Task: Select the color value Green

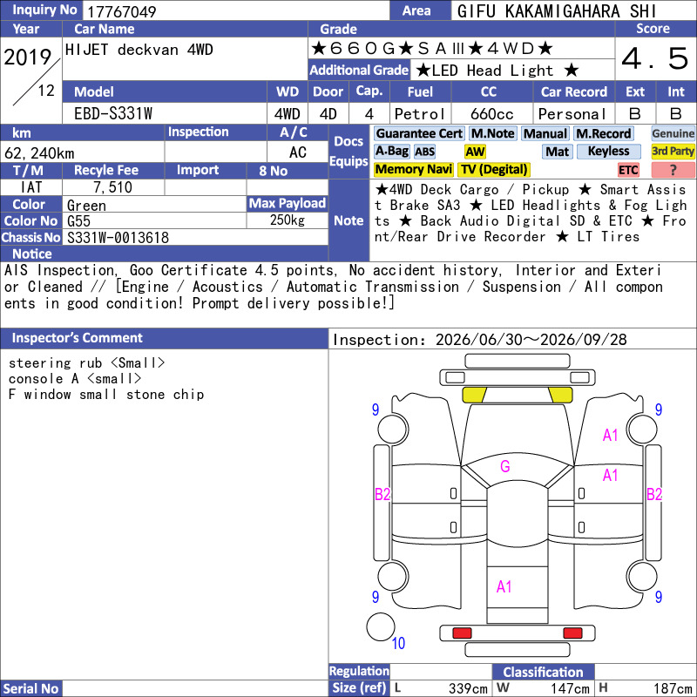Action: 86,206
